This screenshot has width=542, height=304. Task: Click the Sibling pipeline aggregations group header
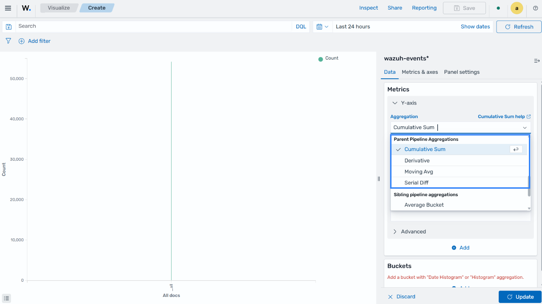(426, 195)
